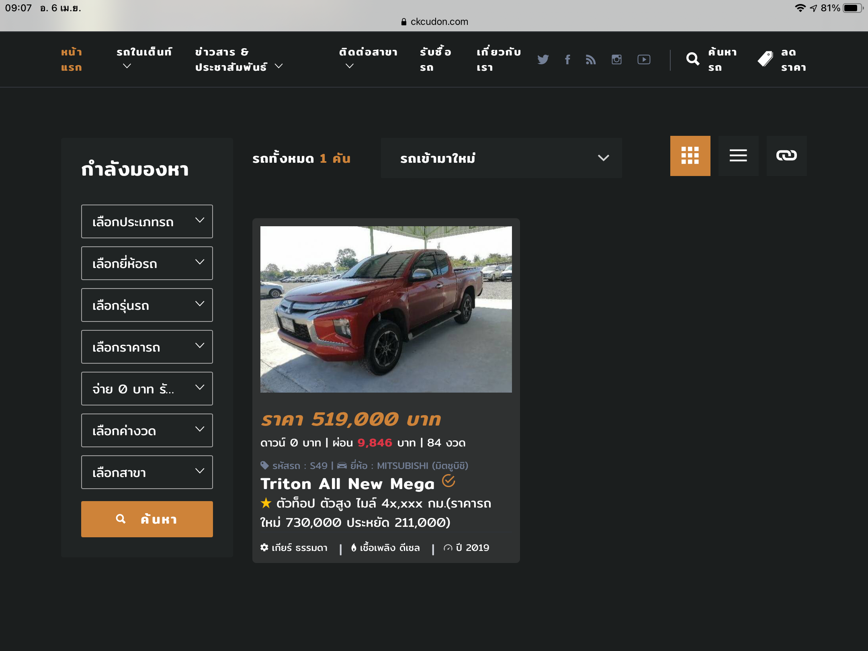Switch to list view layout

[x=738, y=156]
